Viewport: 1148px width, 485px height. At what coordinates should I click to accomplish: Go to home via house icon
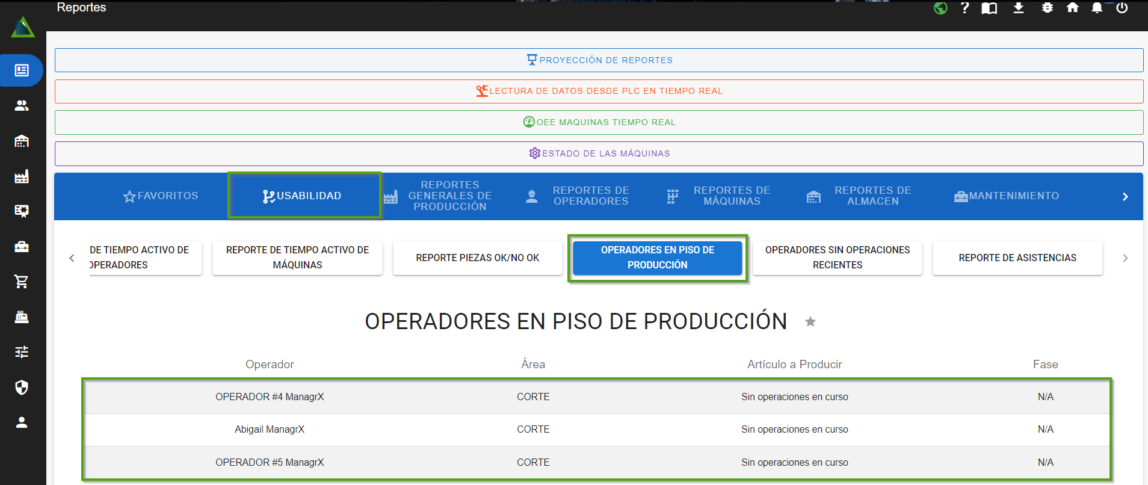tap(1072, 8)
